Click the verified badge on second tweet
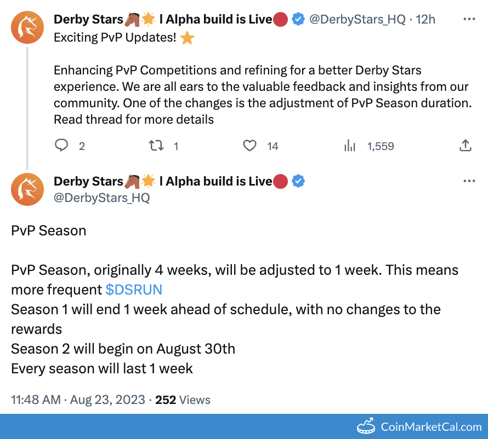488x439 pixels. [298, 181]
